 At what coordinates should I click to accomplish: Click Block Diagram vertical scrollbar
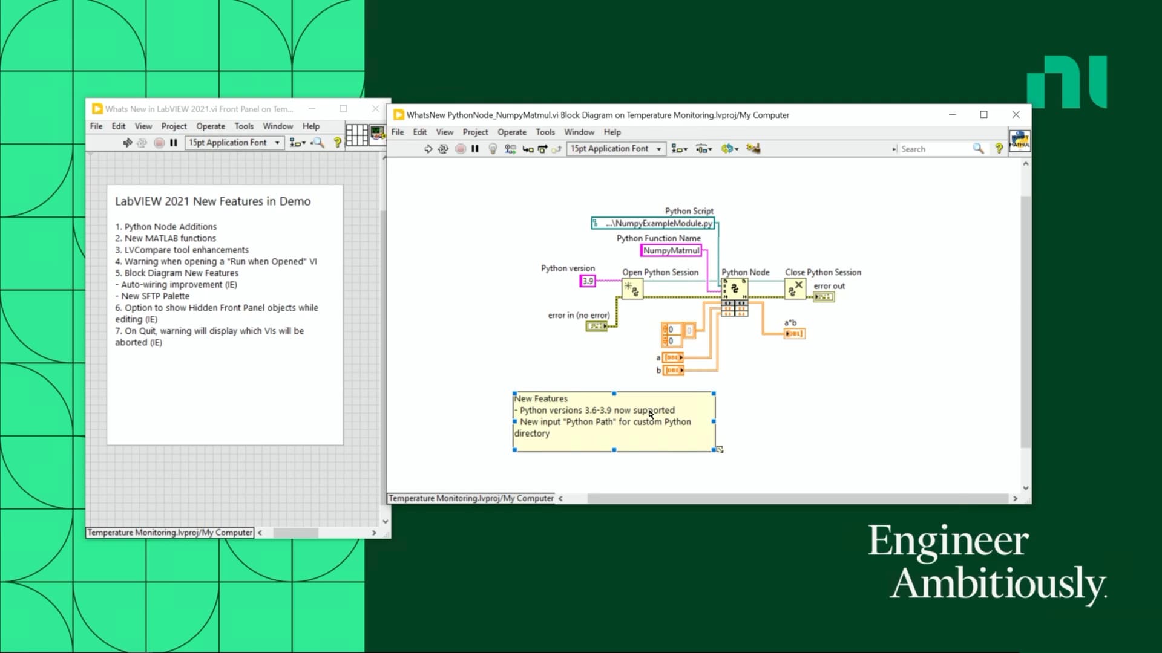pos(1025,322)
